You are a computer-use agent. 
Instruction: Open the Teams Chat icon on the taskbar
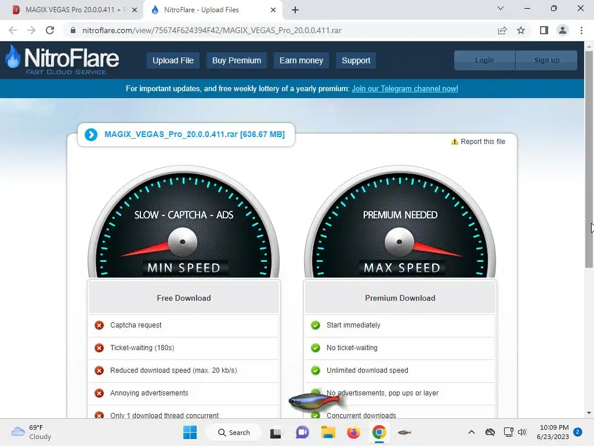(302, 432)
